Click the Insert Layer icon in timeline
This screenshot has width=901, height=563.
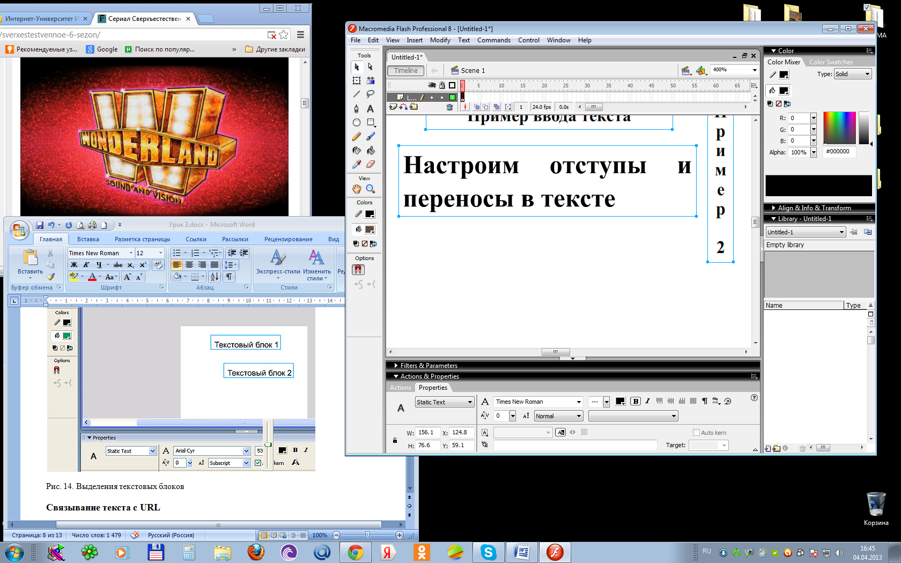[x=393, y=107]
